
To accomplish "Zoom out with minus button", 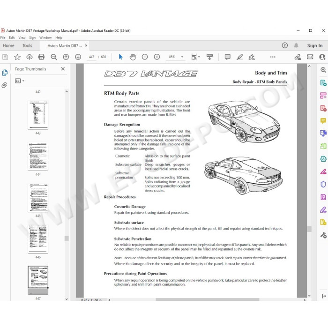I will 145,57.
